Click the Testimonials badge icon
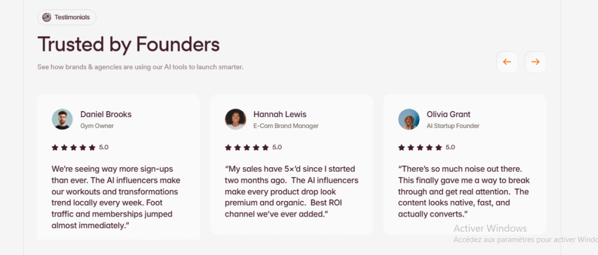Screen dimensions: 598x255 point(47,17)
